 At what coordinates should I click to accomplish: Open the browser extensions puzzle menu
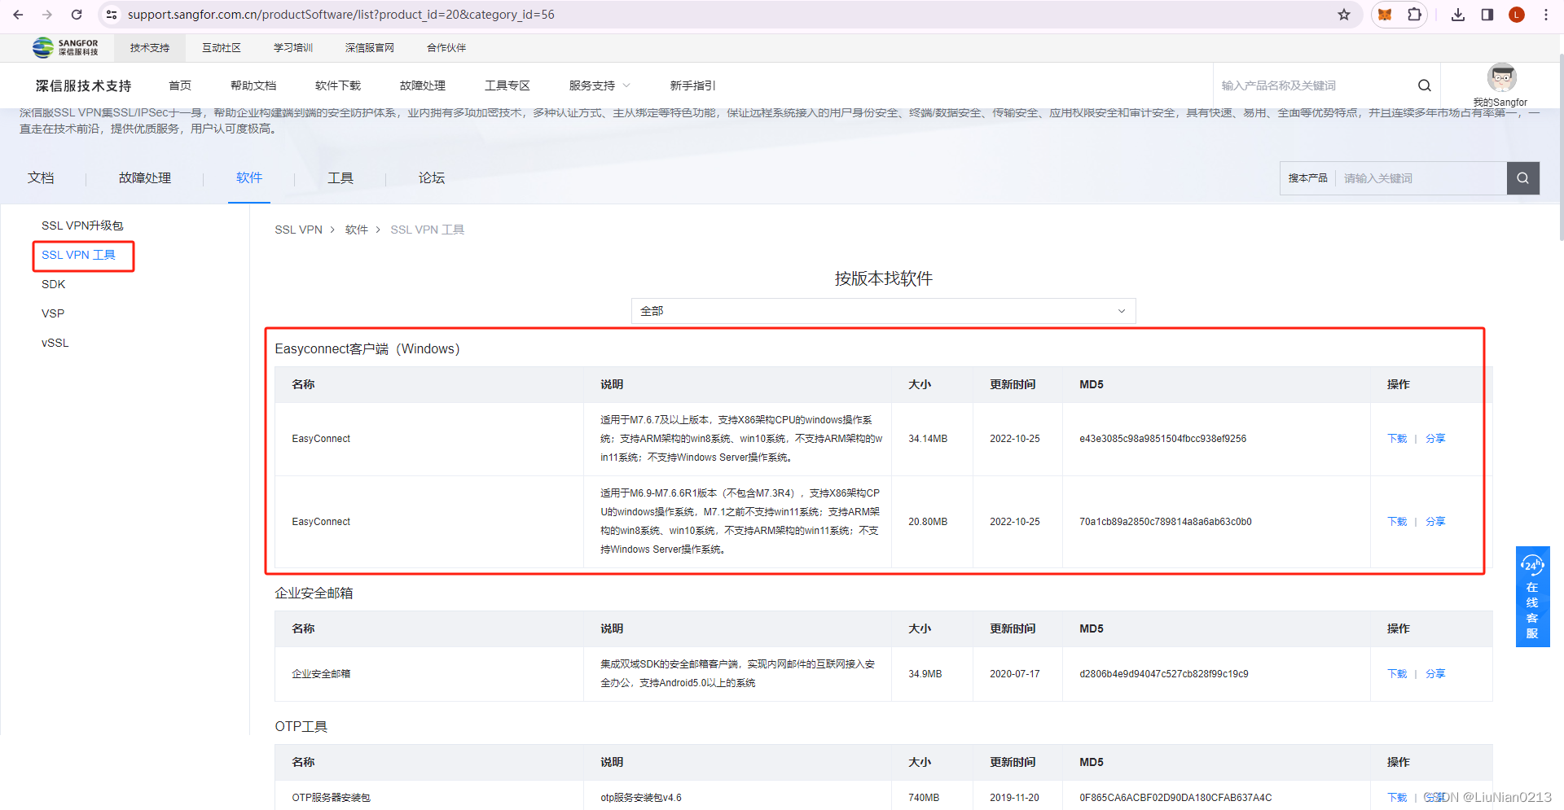1414,15
